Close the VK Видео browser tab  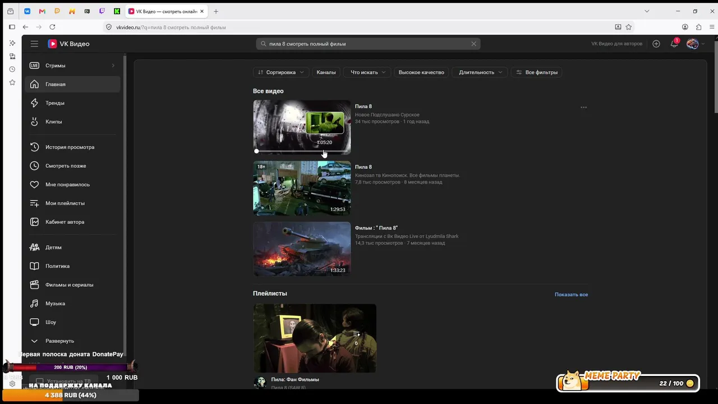(201, 11)
